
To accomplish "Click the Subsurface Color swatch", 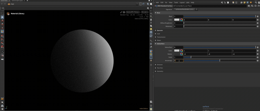I will tap(177, 51).
